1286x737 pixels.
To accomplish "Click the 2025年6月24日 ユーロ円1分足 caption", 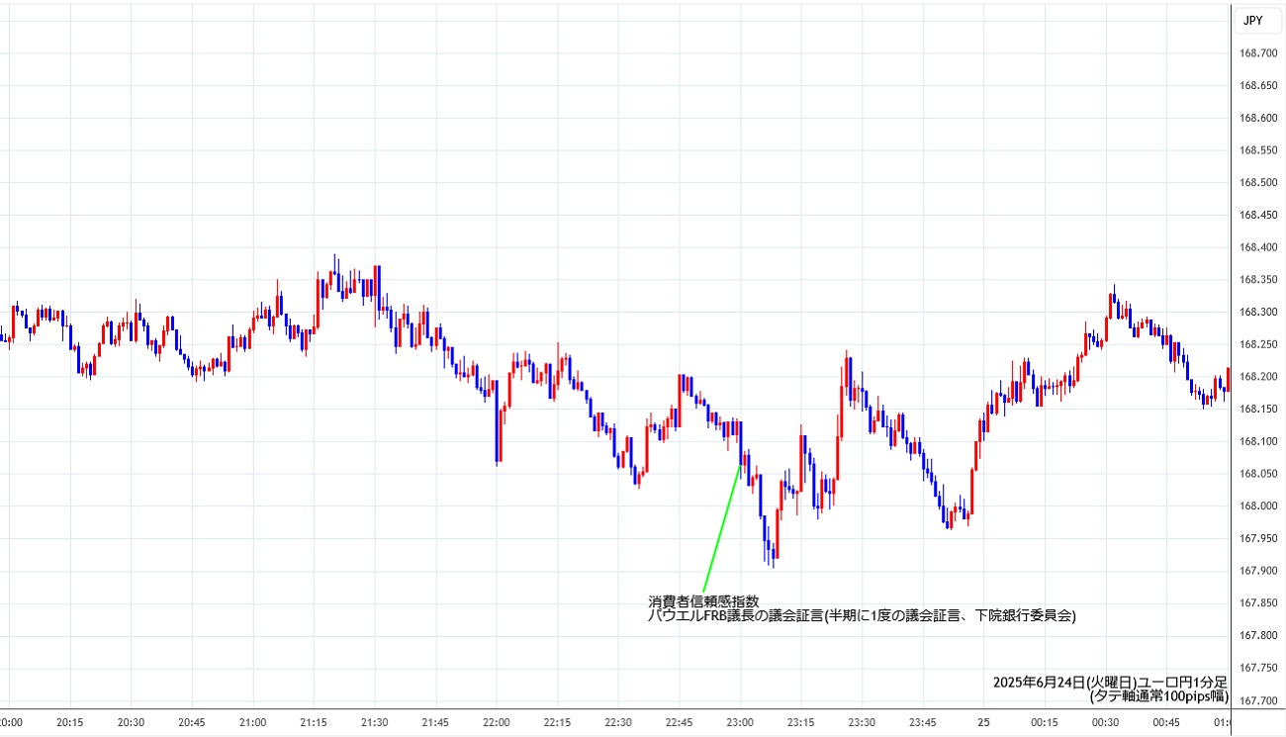I will coord(1110,683).
